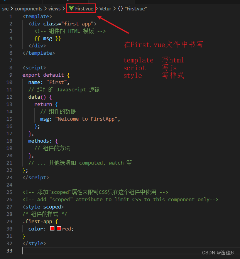240x259 pixels.
Task: Click the closing </template> tag
Action: tap(39, 53)
